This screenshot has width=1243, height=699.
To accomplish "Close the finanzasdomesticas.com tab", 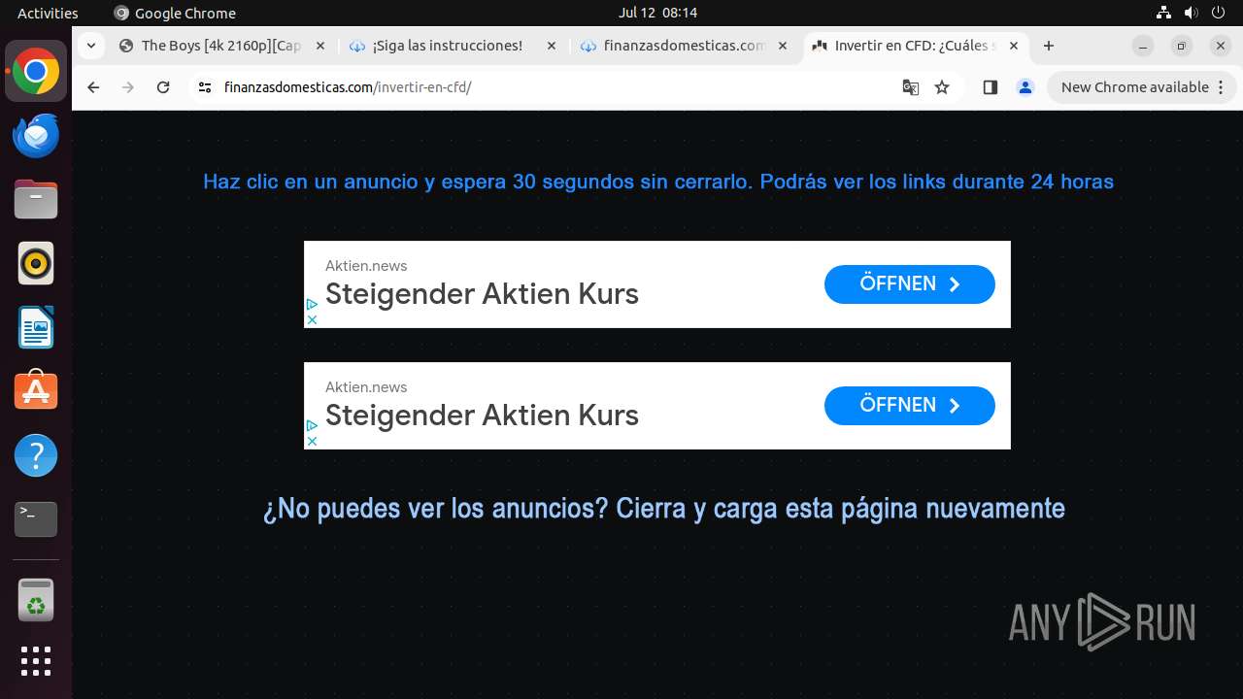I will click(783, 46).
